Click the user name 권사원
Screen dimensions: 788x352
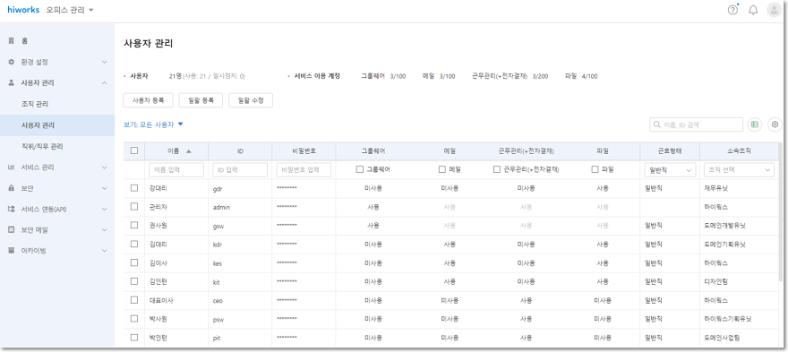[x=158, y=226]
